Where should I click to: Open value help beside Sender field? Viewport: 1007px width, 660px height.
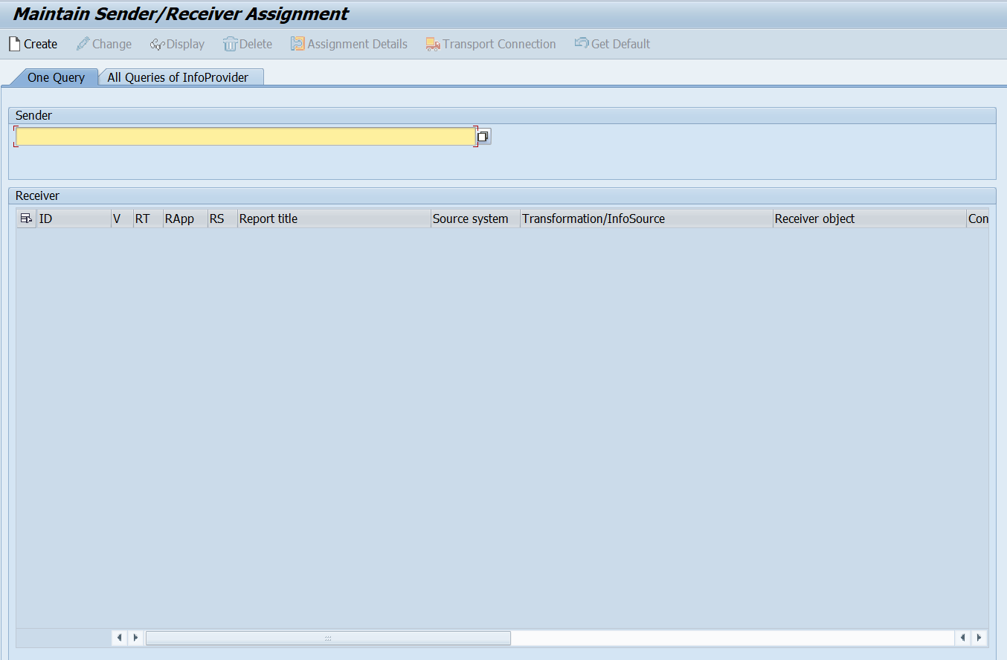point(483,137)
